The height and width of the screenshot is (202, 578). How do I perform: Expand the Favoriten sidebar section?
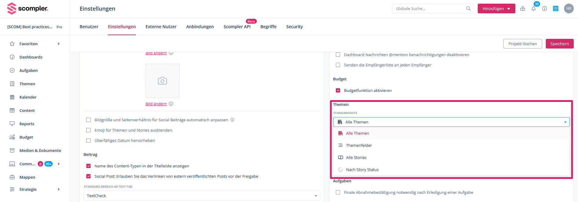click(x=59, y=44)
